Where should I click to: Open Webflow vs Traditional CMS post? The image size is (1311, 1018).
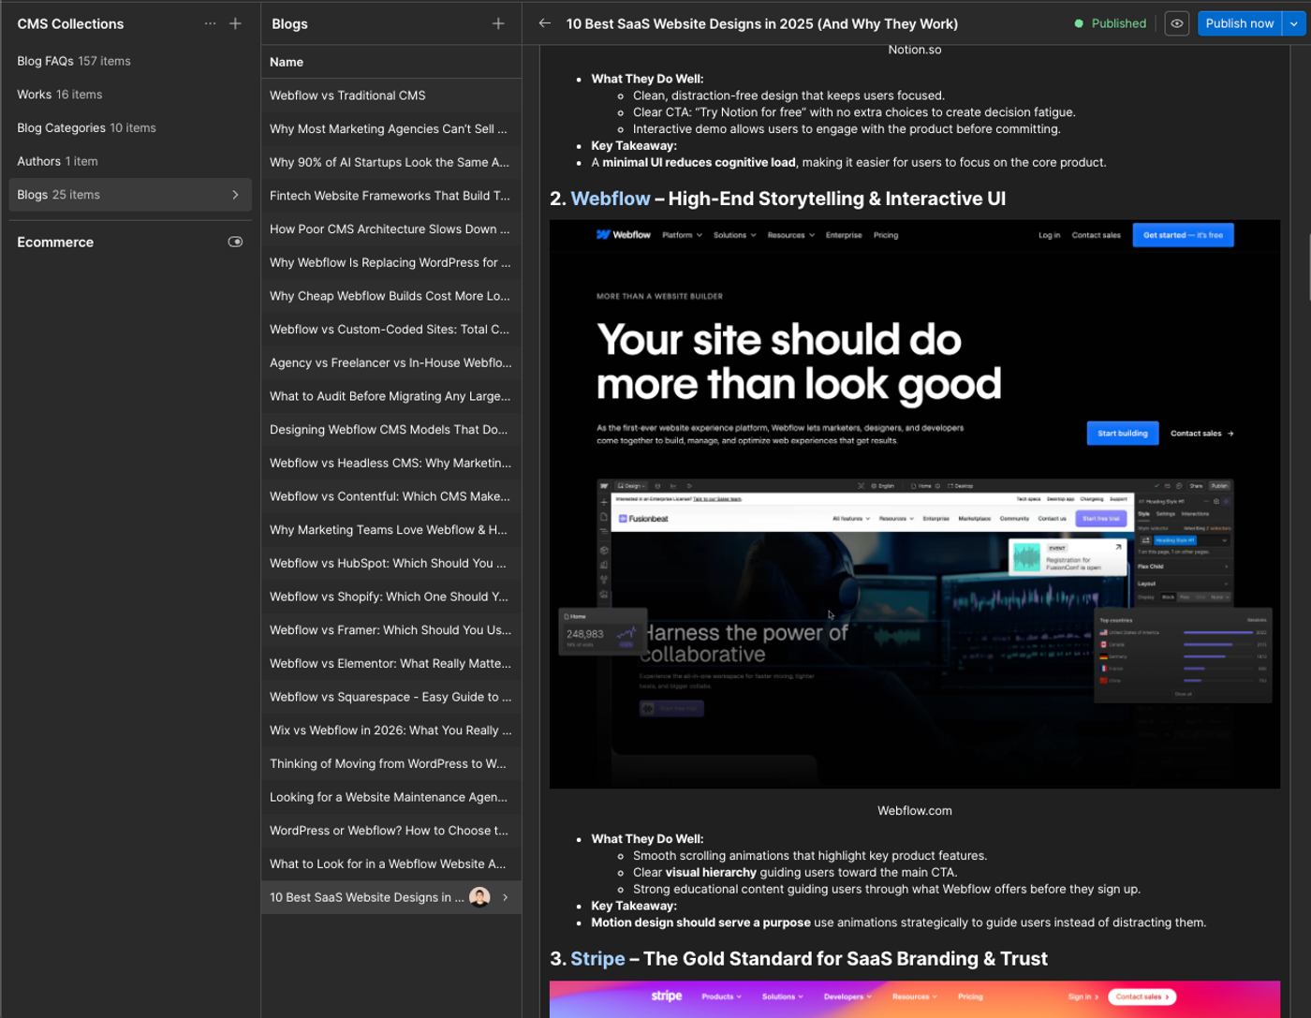[391, 96]
